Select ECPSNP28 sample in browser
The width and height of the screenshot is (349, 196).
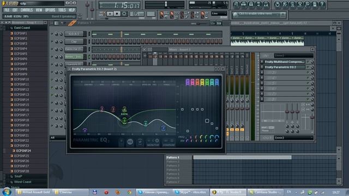(x=21, y=171)
